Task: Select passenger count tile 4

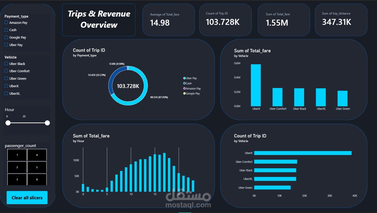Action: point(37,155)
